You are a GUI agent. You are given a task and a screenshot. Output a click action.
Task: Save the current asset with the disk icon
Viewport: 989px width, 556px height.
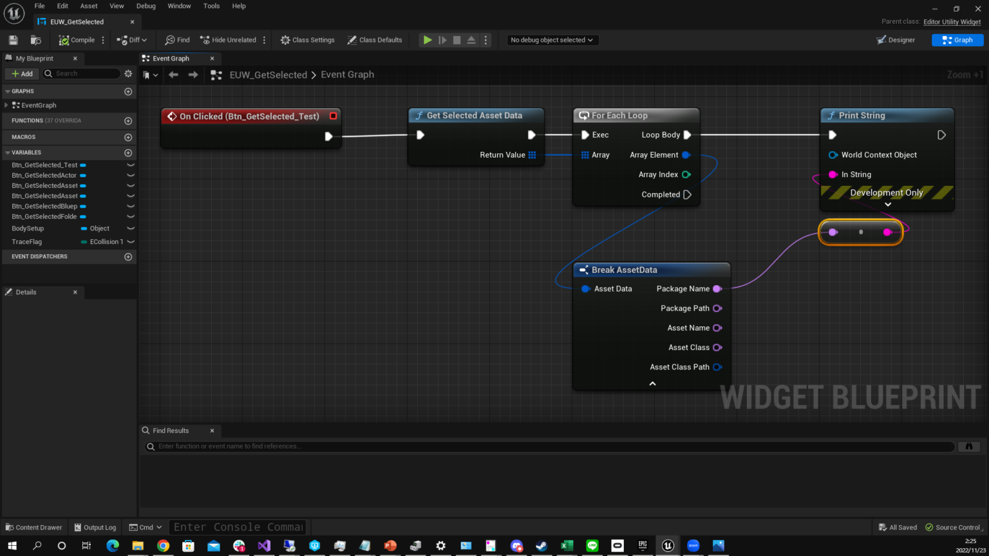(x=12, y=39)
